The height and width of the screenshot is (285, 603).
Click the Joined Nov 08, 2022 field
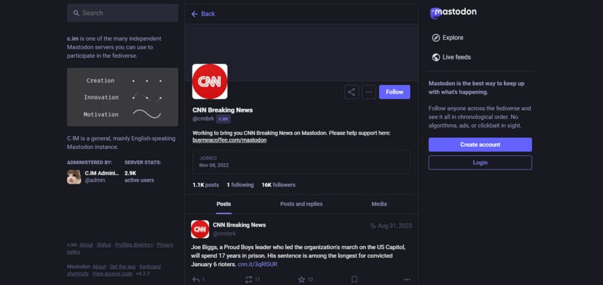301,162
